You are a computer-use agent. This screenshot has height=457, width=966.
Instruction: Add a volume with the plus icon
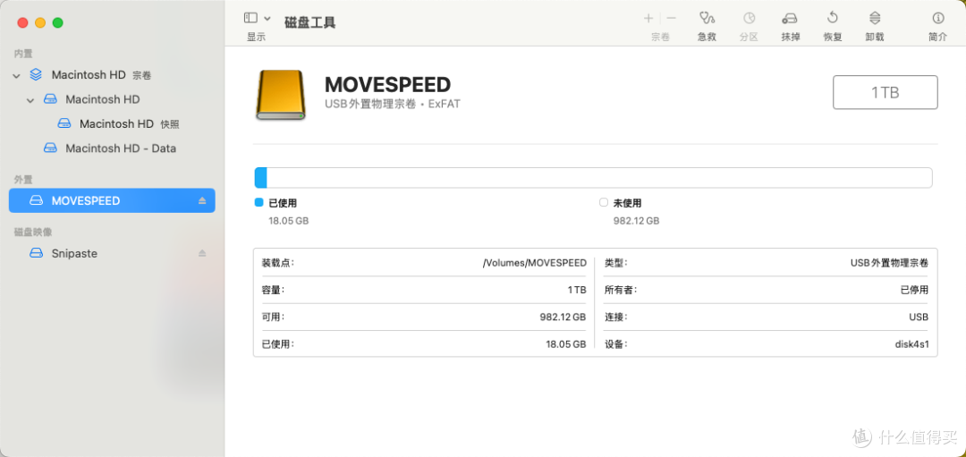tap(648, 18)
